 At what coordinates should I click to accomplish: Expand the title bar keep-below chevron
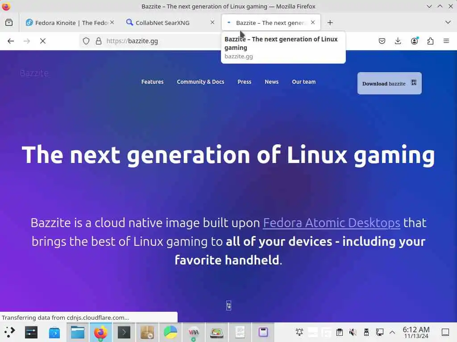(429, 6)
